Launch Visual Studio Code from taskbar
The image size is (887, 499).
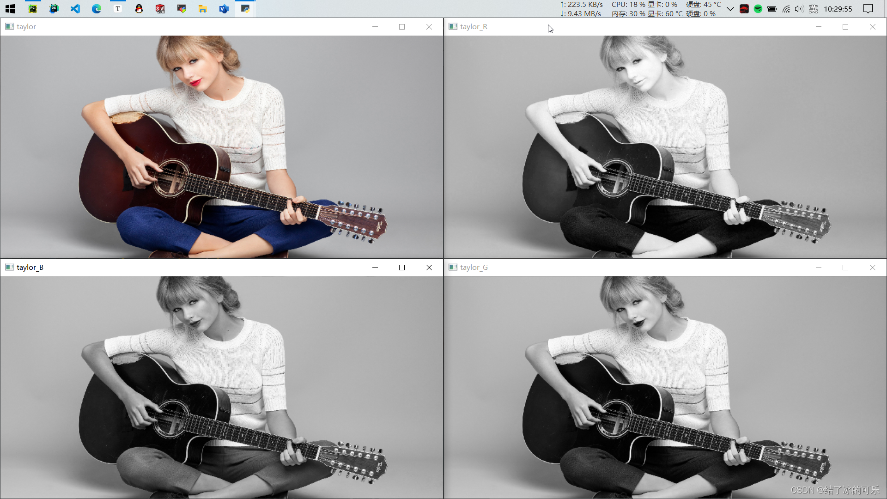pyautogui.click(x=75, y=9)
